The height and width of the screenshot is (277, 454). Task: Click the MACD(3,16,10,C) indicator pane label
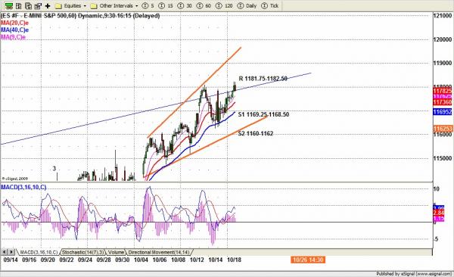pyautogui.click(x=23, y=187)
